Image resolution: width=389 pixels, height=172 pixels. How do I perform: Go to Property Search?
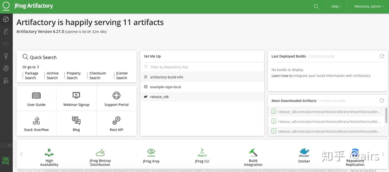[x=73, y=75]
